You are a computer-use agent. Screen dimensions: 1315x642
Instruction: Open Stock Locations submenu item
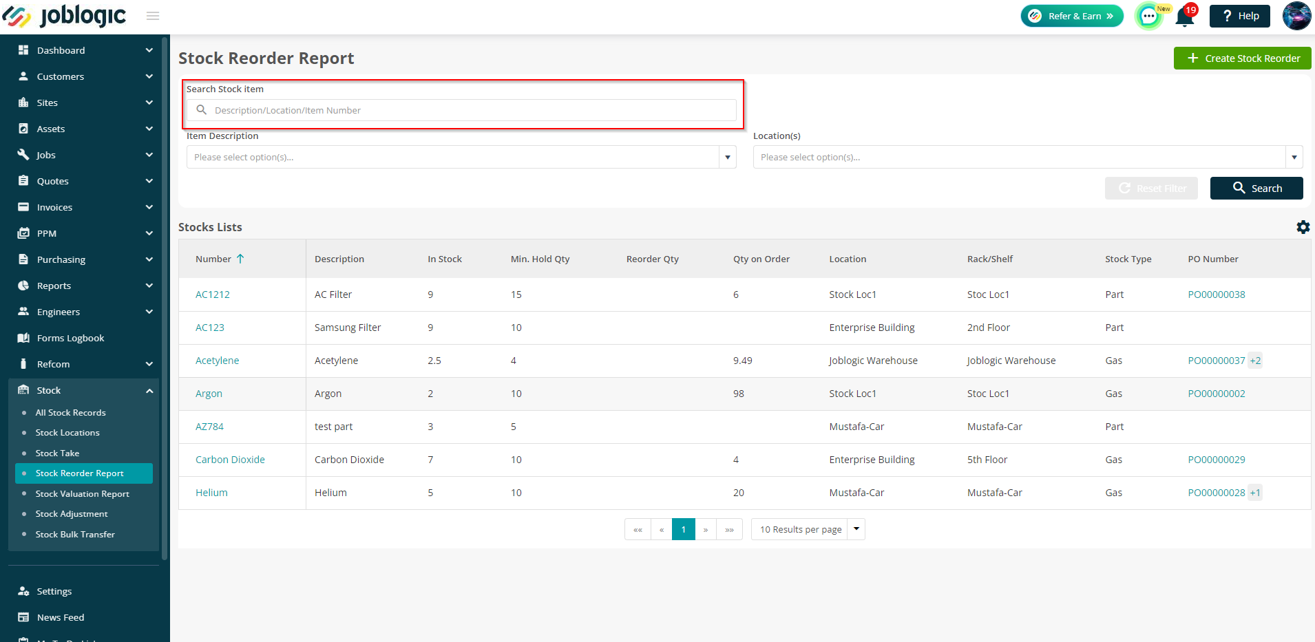coord(67,433)
